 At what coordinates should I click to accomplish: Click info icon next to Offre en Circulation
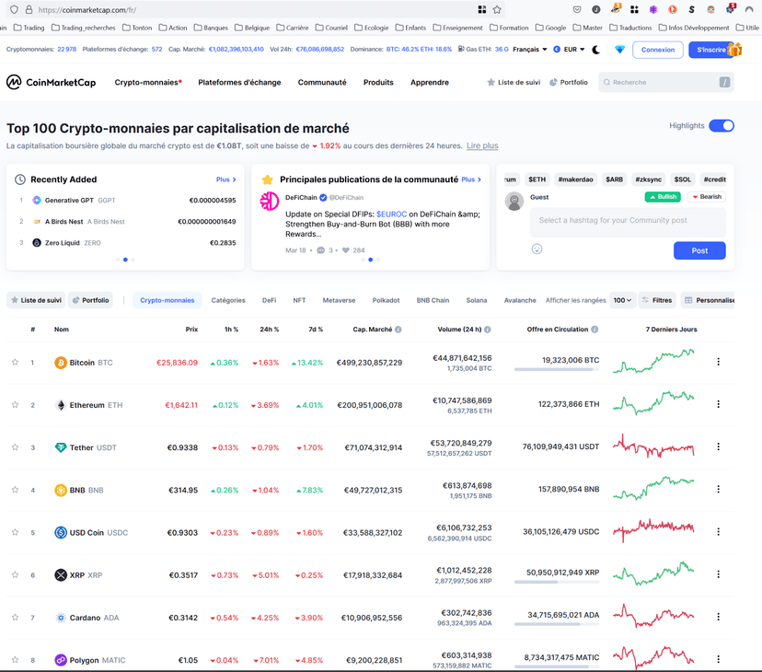pos(595,330)
